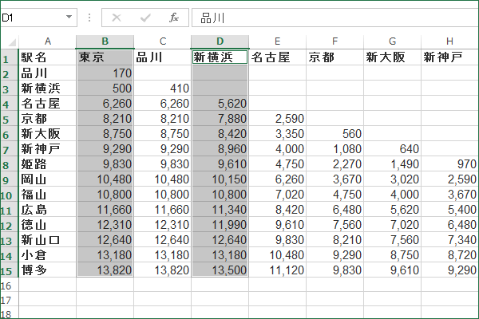Click cell A11 containing 広島
This screenshot has height=319, width=479.
(47, 210)
